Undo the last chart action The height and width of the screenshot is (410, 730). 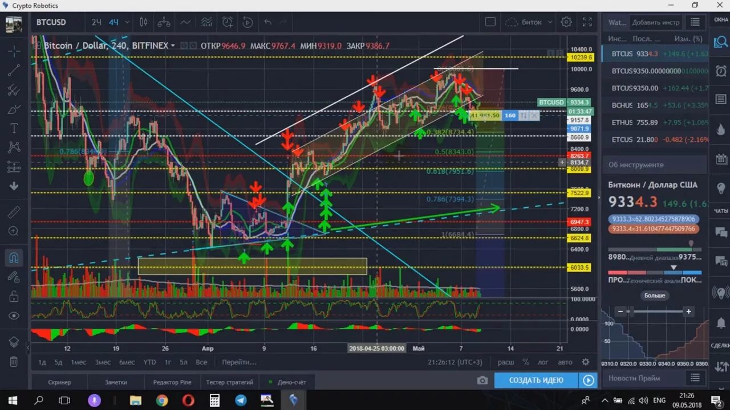268,22
